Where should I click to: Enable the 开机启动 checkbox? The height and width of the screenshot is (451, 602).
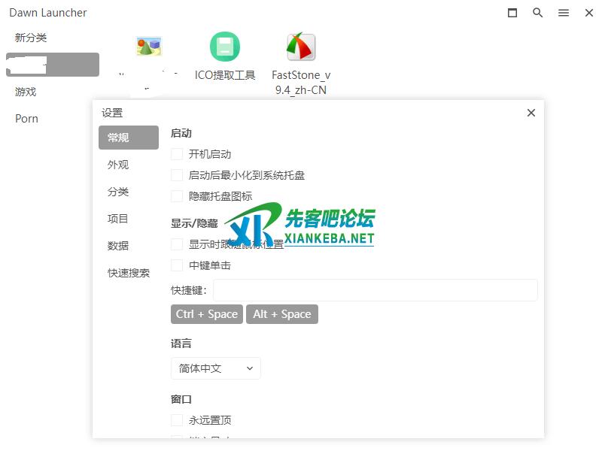coord(177,154)
